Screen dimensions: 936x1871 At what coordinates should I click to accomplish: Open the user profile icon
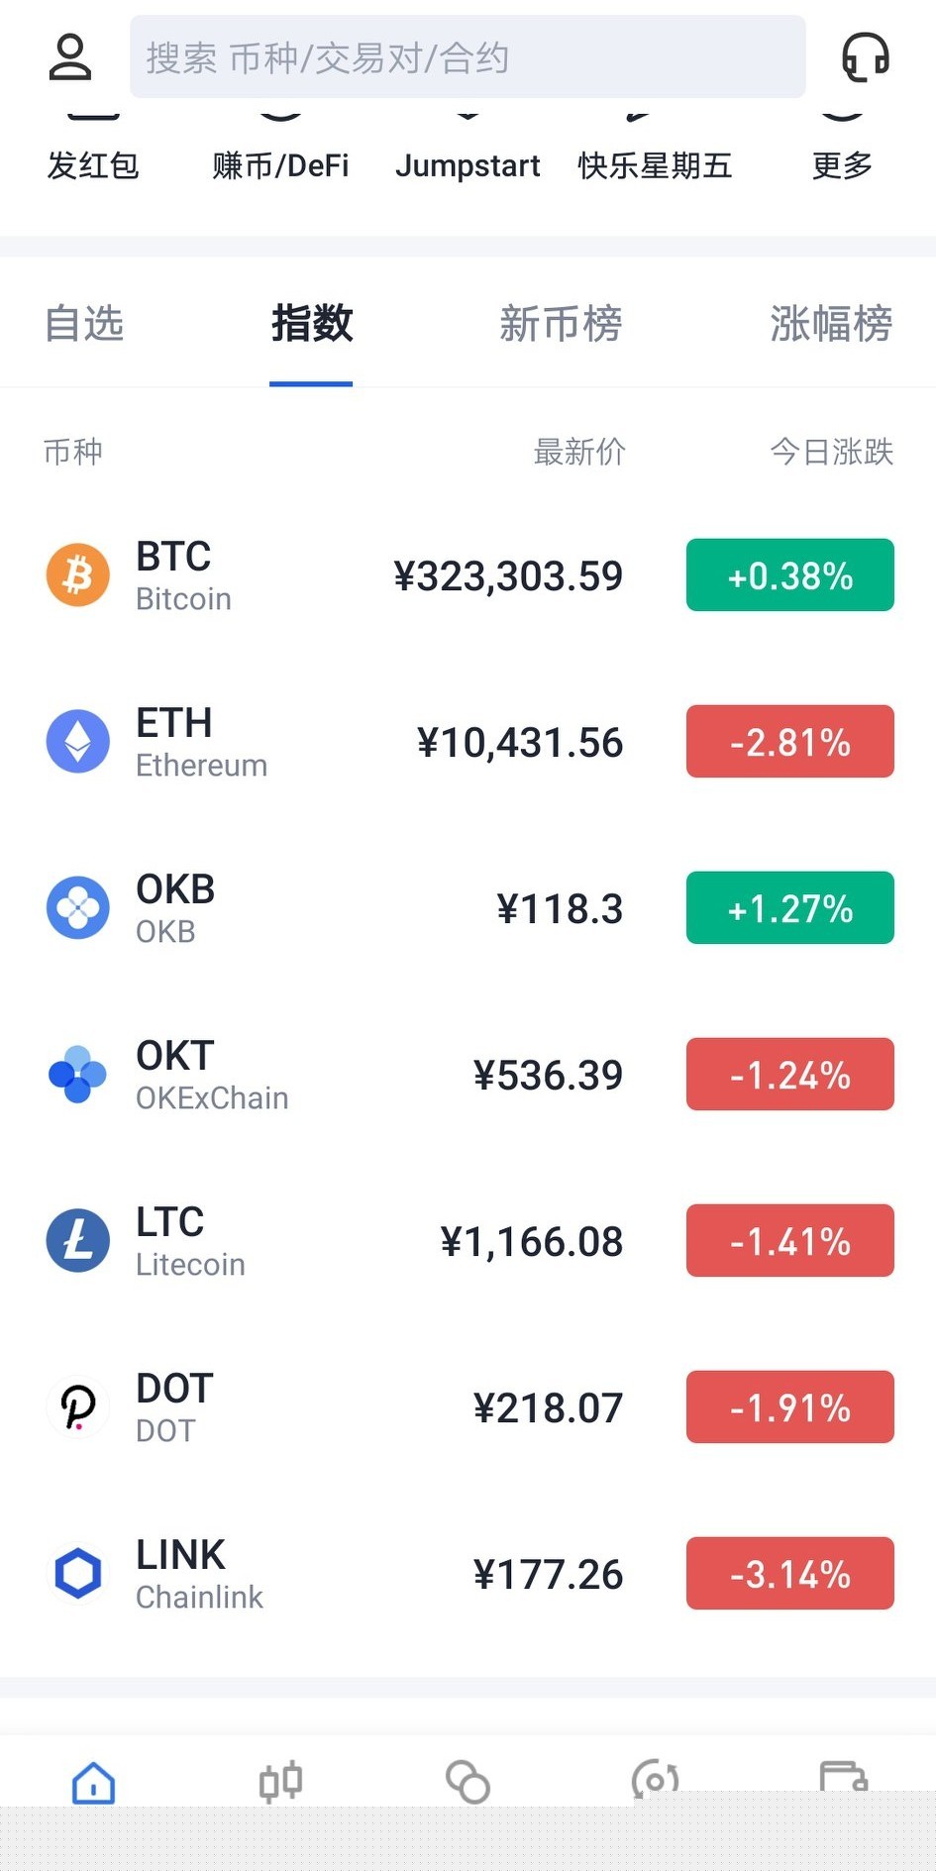coord(70,57)
